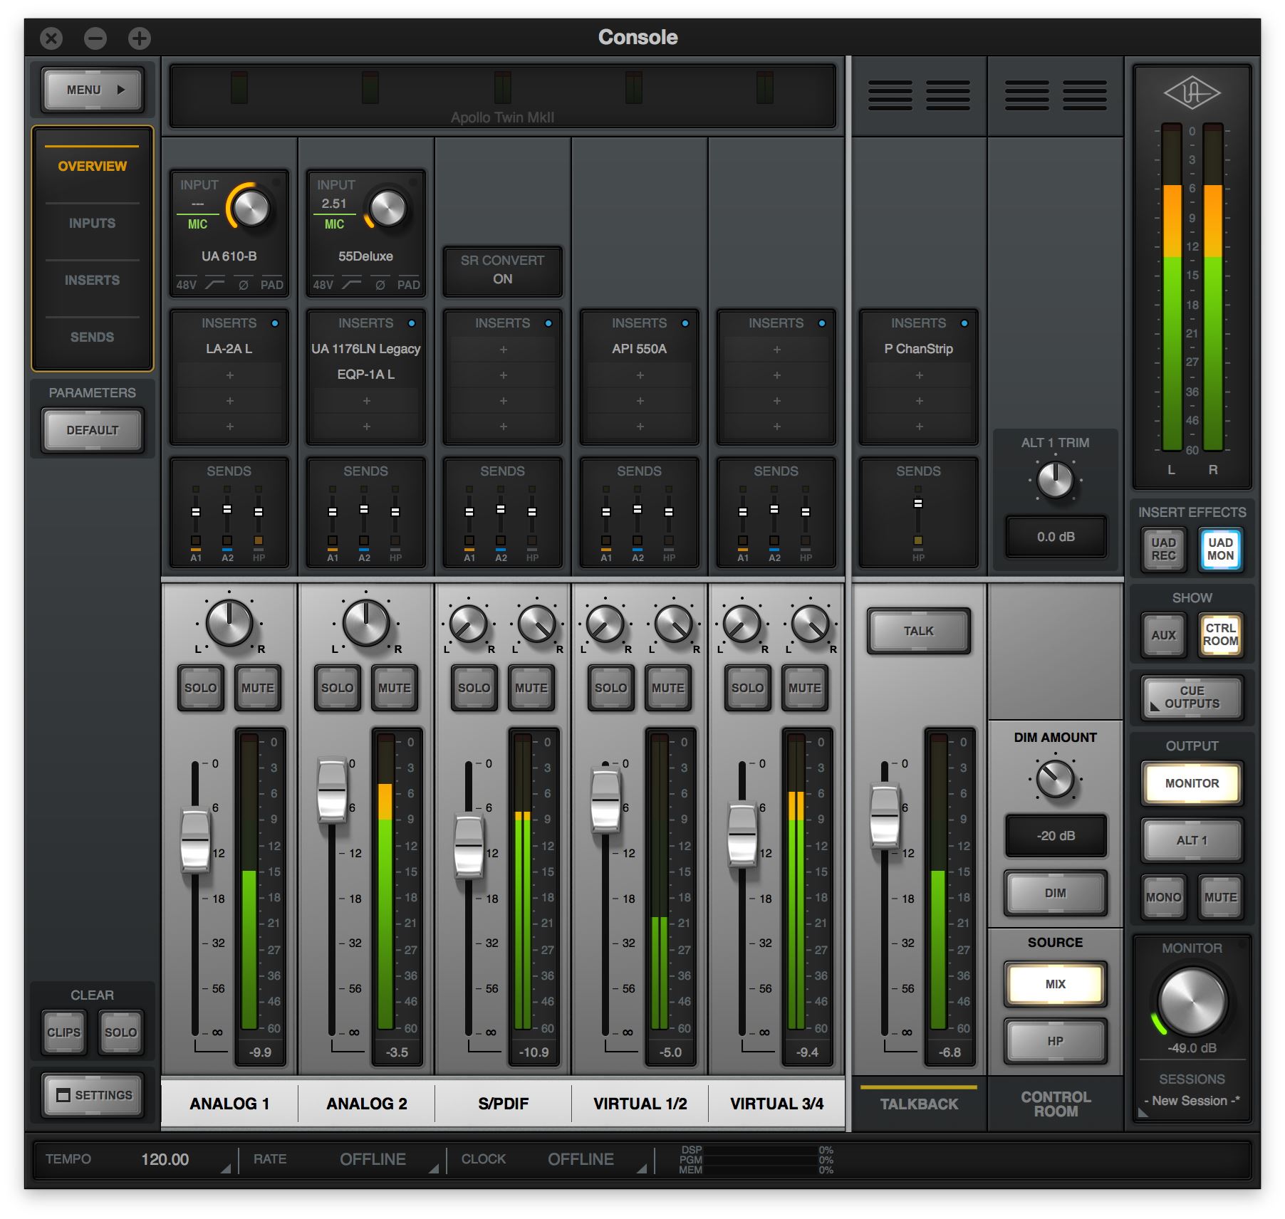Click the ANALOG 2 channel name label

pyautogui.click(x=366, y=1104)
